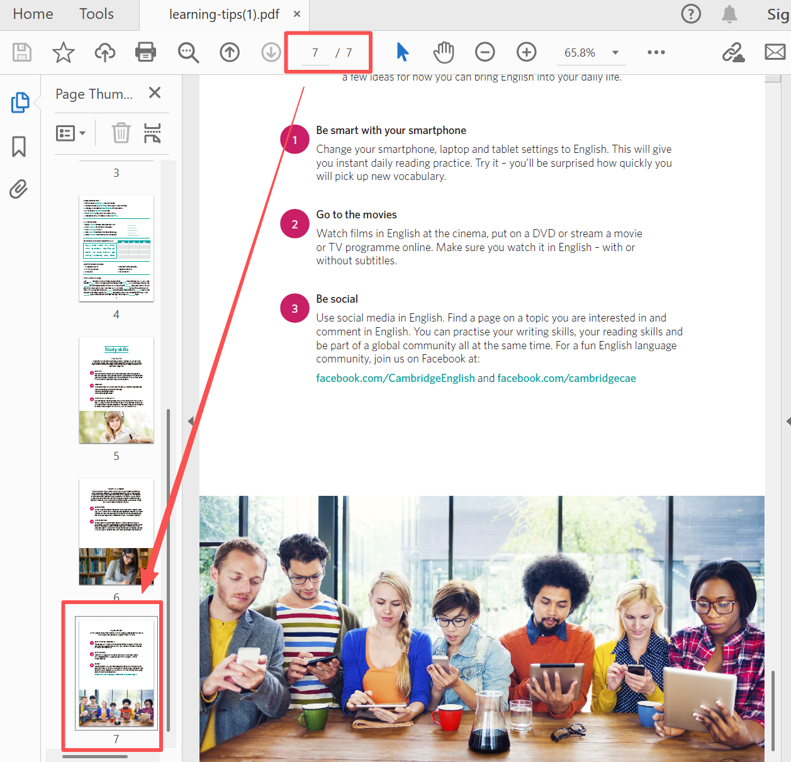
Task: Go to previous page arrow
Action: click(230, 52)
